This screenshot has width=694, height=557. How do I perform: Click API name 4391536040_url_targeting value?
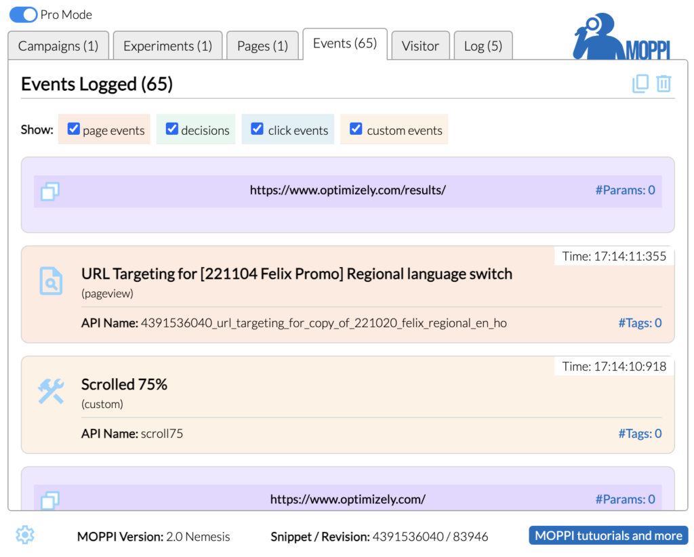(324, 323)
